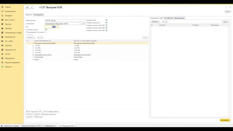This screenshot has width=233, height=131.
Task: Move group row down in Группы ОС table
Action: [x=42, y=37]
